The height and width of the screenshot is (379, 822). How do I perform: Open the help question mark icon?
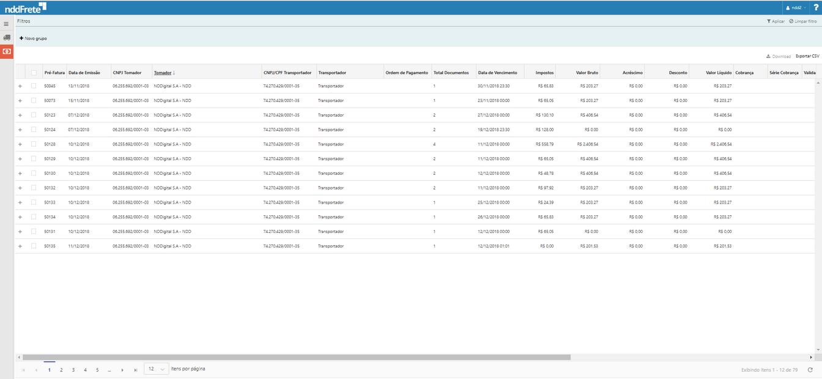[815, 7]
